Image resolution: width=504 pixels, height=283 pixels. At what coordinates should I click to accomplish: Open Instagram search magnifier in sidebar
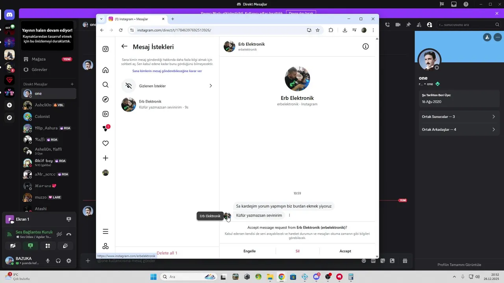(x=106, y=85)
